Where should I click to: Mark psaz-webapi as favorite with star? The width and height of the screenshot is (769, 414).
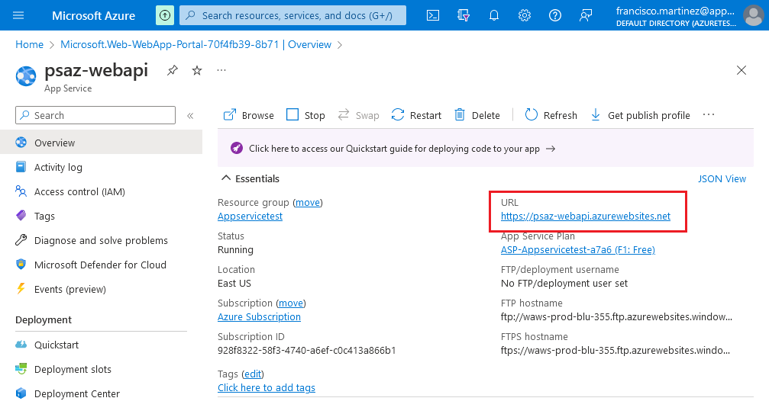click(197, 70)
